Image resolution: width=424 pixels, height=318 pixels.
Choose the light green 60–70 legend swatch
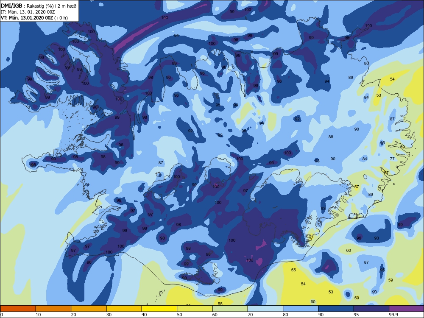coord(230,309)
